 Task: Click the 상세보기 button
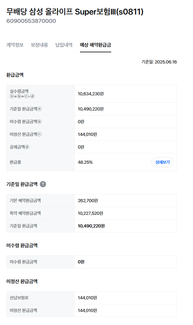tap(162, 162)
